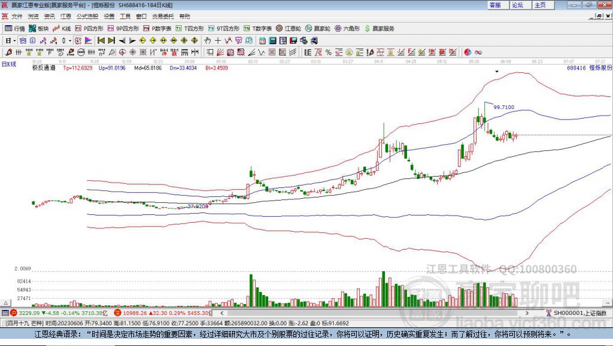Click the SH000001 上证指数 status entry
Screen dimensions: 613x346
pyautogui.click(x=576, y=312)
